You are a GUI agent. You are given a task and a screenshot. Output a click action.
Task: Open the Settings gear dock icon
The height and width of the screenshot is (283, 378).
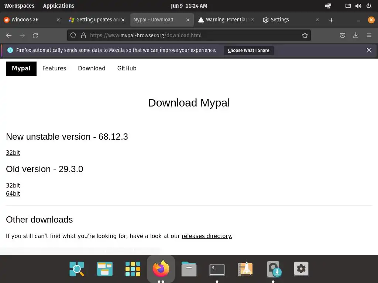coord(301,269)
